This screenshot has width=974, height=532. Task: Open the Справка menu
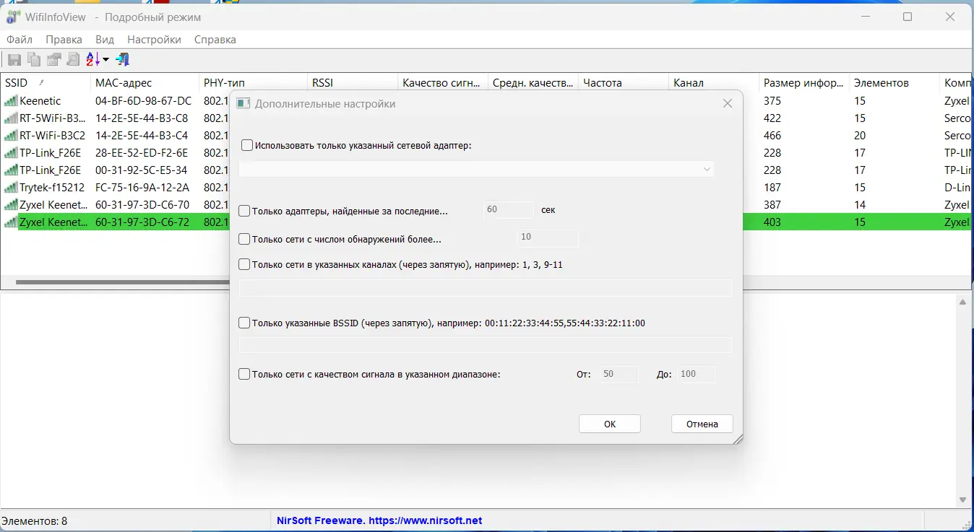pos(215,40)
